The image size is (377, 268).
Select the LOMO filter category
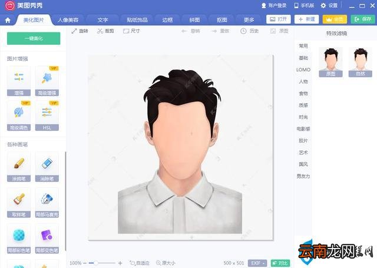tap(303, 70)
